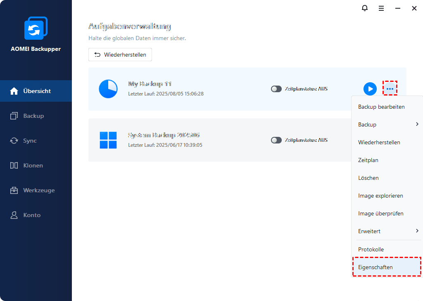
Task: Click the My Backup 11 pie chart icon
Action: click(108, 89)
